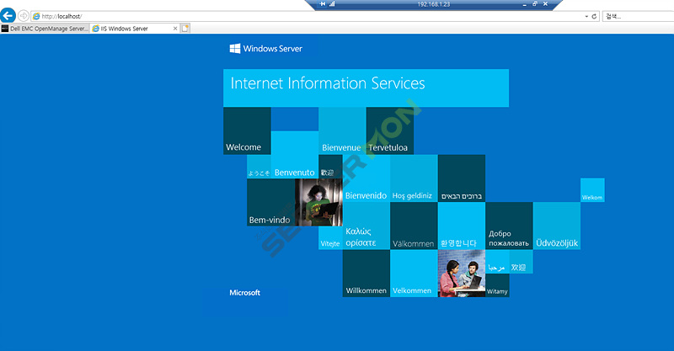Click the Vitejte tile
The image size is (674, 351).
[330, 238]
